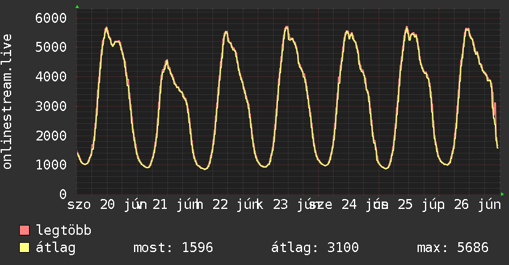Click the 3000 y-axis label

coord(51,106)
